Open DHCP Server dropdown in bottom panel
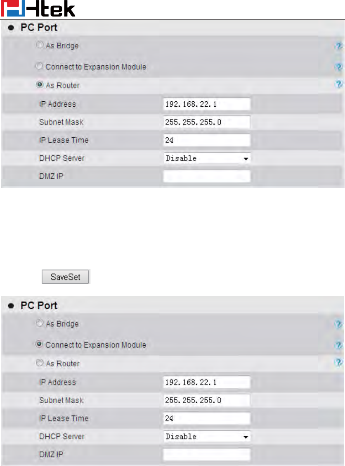 click(207, 437)
